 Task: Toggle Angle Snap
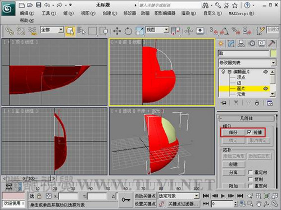[x=225, y=31]
